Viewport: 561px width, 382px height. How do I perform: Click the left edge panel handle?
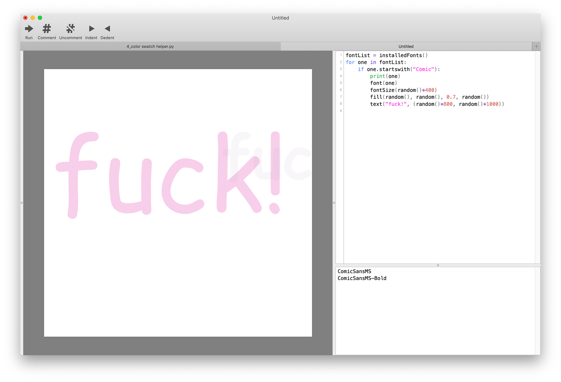click(x=22, y=203)
